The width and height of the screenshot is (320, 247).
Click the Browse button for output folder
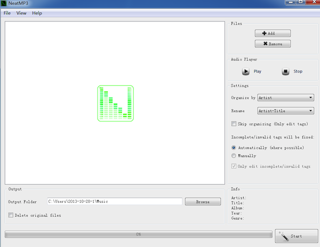pos(203,202)
